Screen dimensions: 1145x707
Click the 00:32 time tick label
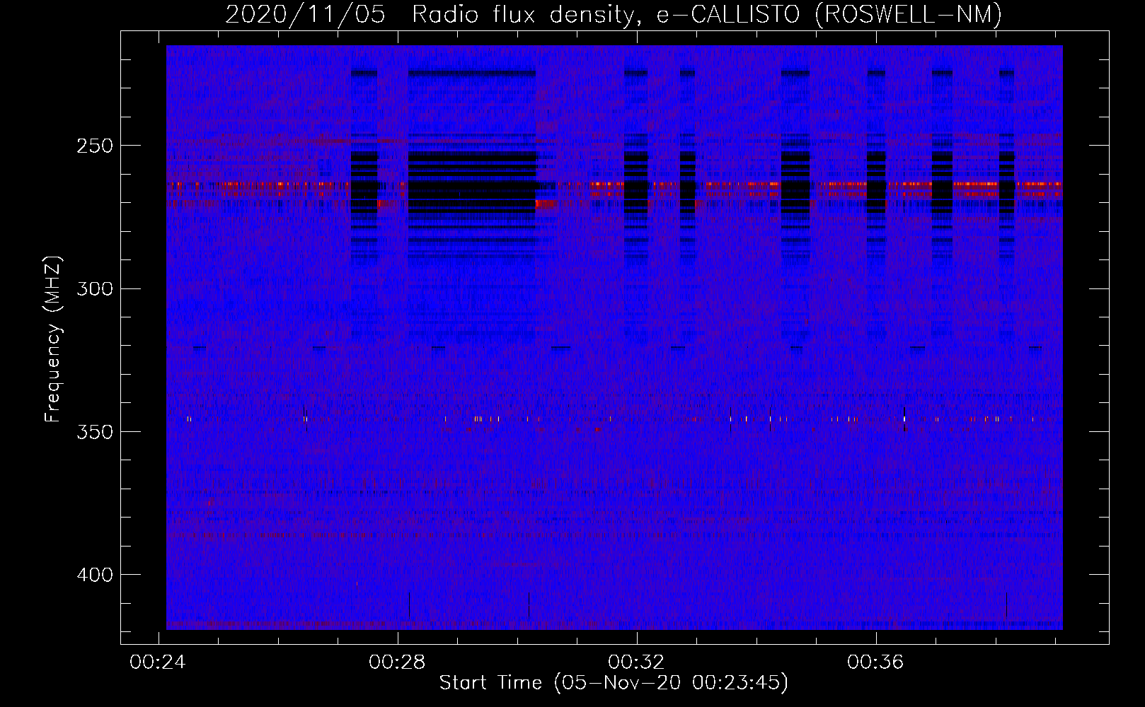(x=636, y=662)
